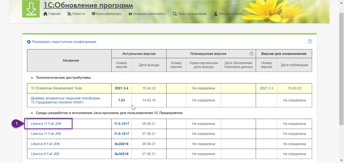Click Актуальная версия header
The image size is (344, 163).
pos(139,54)
